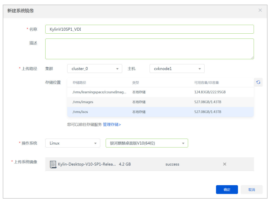This screenshot has height=204, width=280.
Task: Expand the cvknode1 host dropdown
Action: (x=177, y=69)
